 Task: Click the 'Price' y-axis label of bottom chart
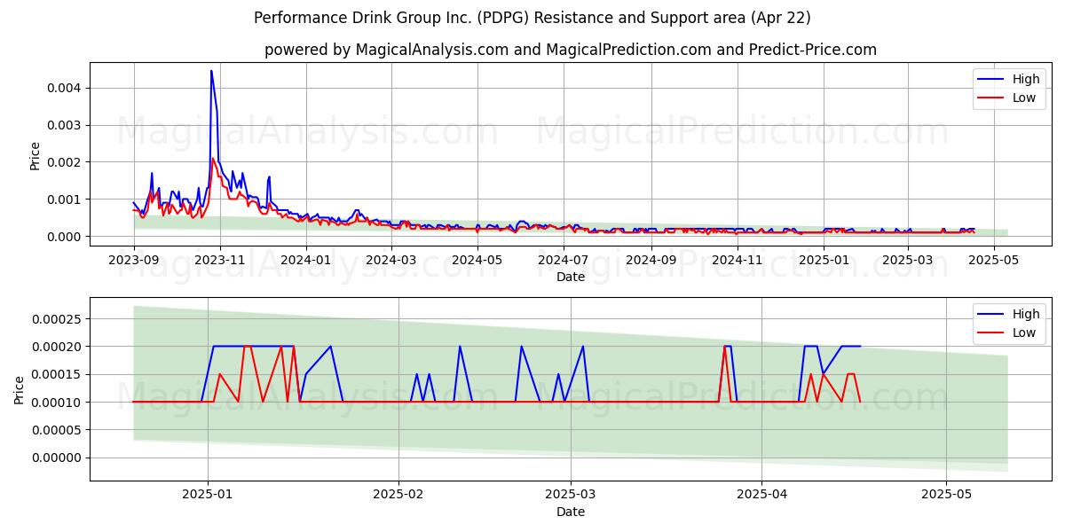click(x=20, y=389)
